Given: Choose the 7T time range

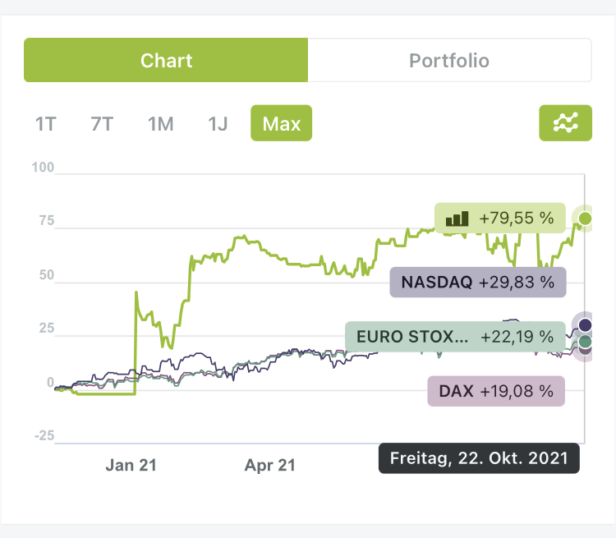Looking at the screenshot, I should click(x=102, y=124).
